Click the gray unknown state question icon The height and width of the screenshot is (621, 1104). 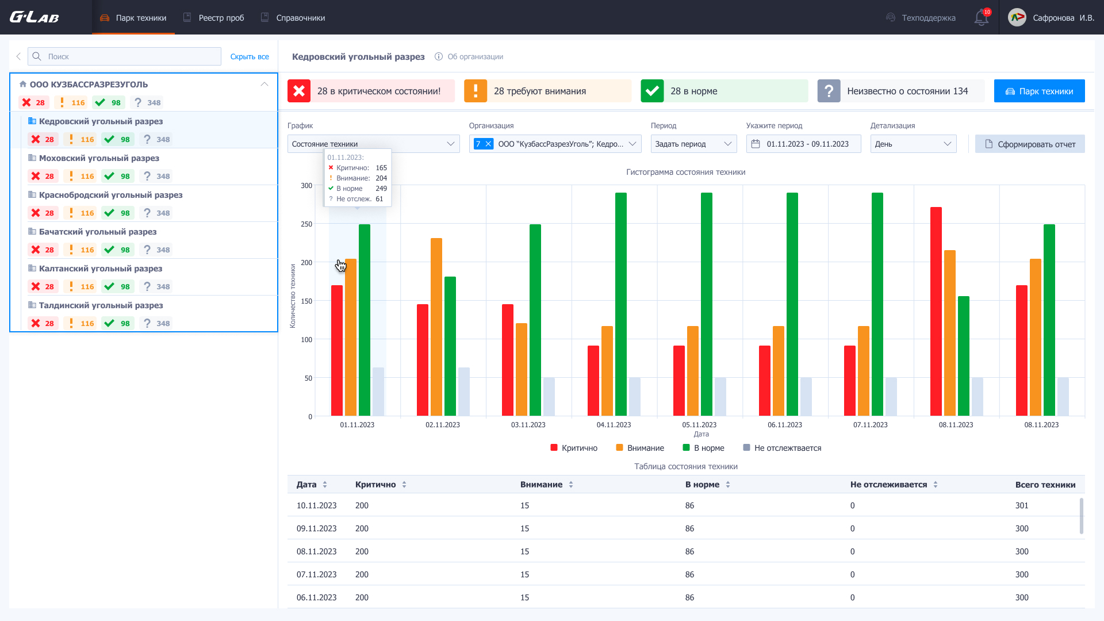point(829,91)
